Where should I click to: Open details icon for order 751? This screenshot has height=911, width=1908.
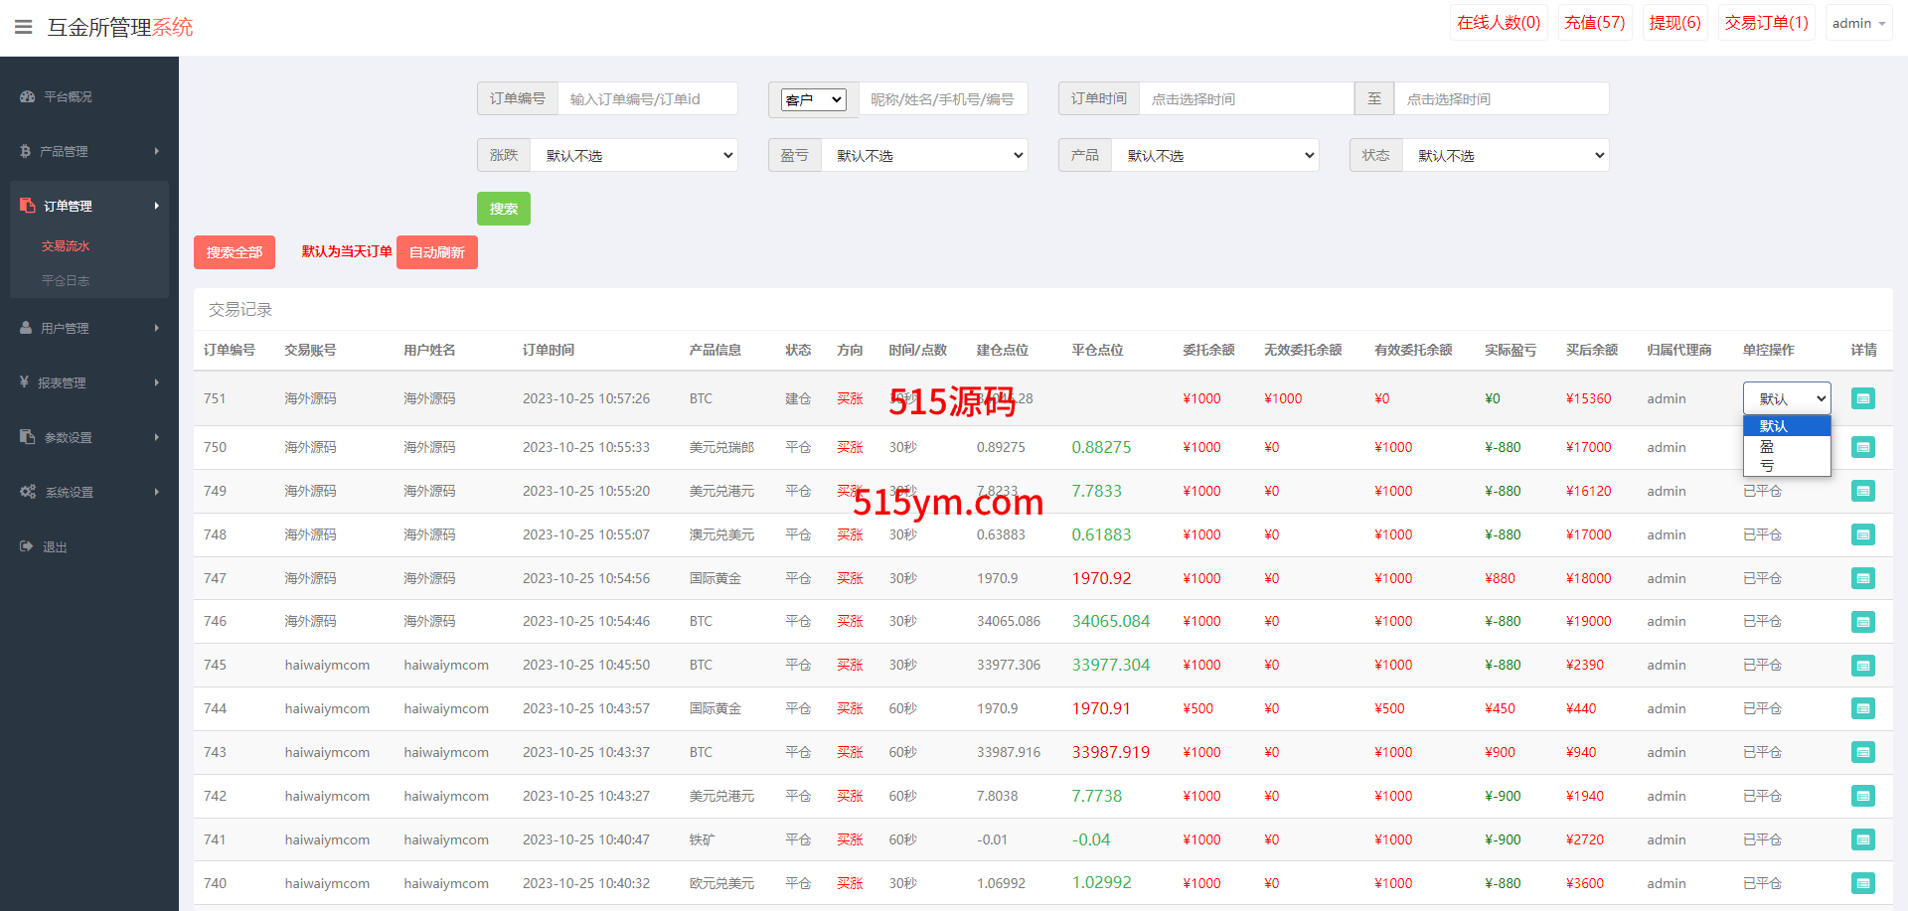[x=1862, y=398]
